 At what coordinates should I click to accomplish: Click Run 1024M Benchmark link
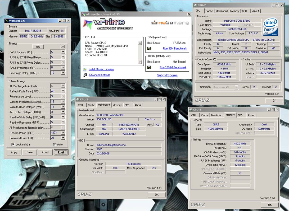click(x=173, y=68)
